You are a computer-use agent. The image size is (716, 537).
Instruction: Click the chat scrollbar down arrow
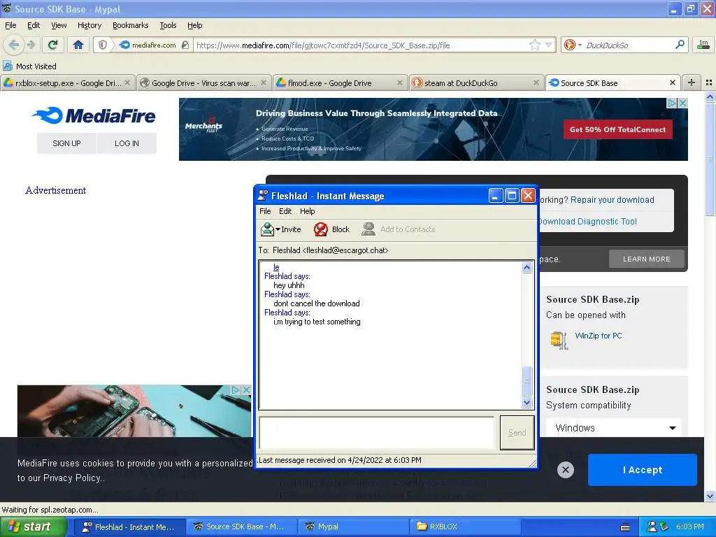click(x=527, y=403)
